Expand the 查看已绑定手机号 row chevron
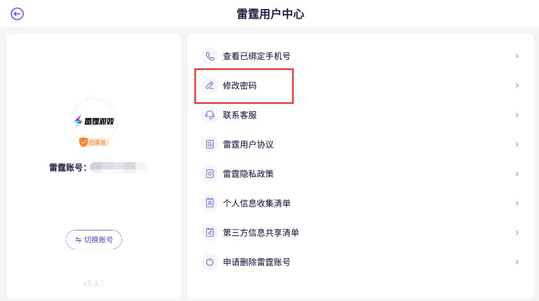The height and width of the screenshot is (301, 539). click(x=517, y=56)
